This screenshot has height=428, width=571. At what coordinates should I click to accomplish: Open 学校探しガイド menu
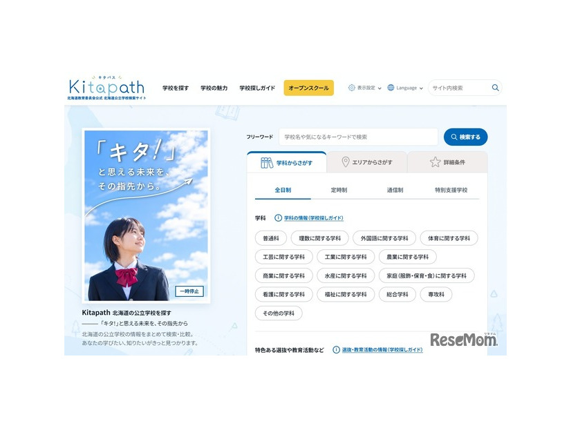tap(257, 88)
